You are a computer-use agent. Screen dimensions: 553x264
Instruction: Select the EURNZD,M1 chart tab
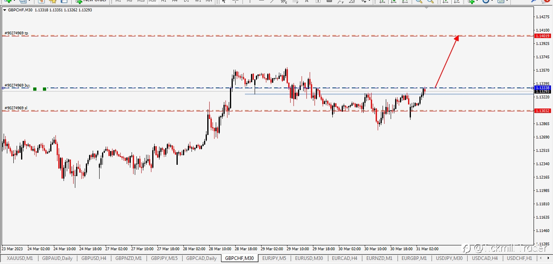pyautogui.click(x=379, y=258)
